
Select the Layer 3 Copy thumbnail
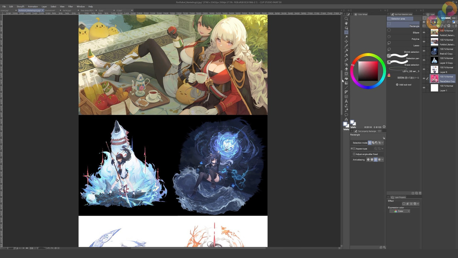(434, 60)
